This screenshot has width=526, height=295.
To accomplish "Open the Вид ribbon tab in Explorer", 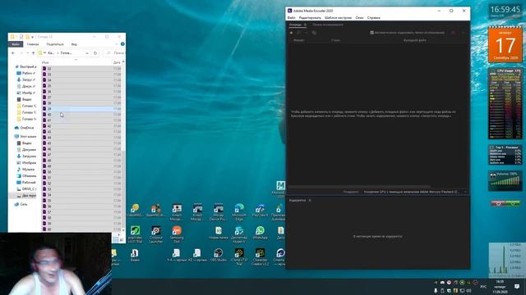I will (x=74, y=44).
